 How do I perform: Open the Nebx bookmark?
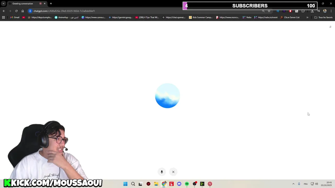(x=247, y=17)
